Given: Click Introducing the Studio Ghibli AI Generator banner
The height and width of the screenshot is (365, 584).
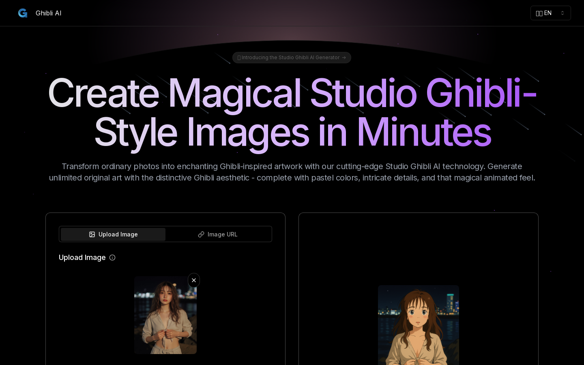Looking at the screenshot, I should [x=292, y=58].
